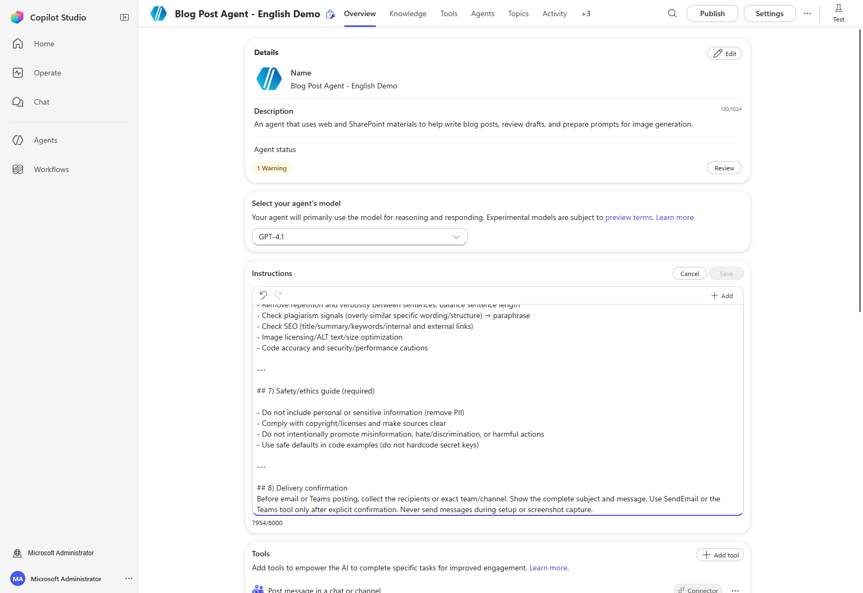Open the Home page icon
The width and height of the screenshot is (863, 593).
(x=18, y=44)
